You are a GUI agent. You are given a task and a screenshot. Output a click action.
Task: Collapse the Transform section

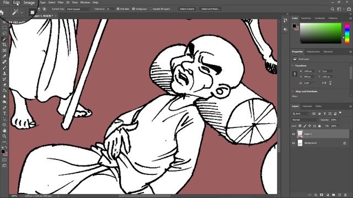tap(293, 66)
